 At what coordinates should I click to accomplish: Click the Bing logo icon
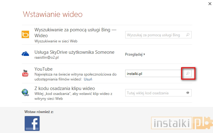(x=25, y=35)
